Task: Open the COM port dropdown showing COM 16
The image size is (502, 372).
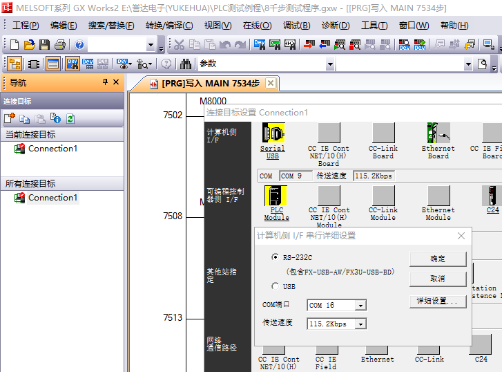Action: [361, 306]
